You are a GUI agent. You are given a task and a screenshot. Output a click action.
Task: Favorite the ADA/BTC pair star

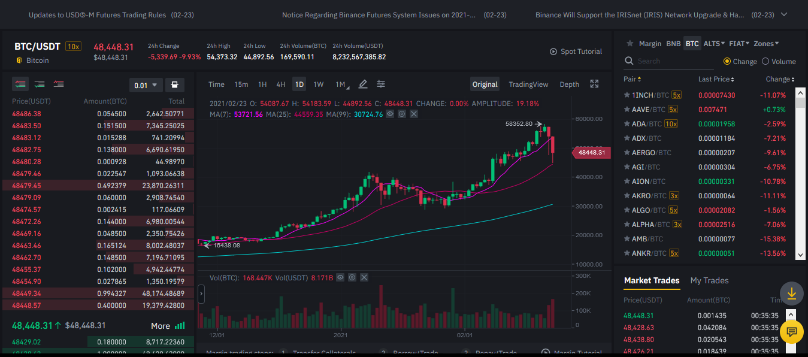click(626, 124)
